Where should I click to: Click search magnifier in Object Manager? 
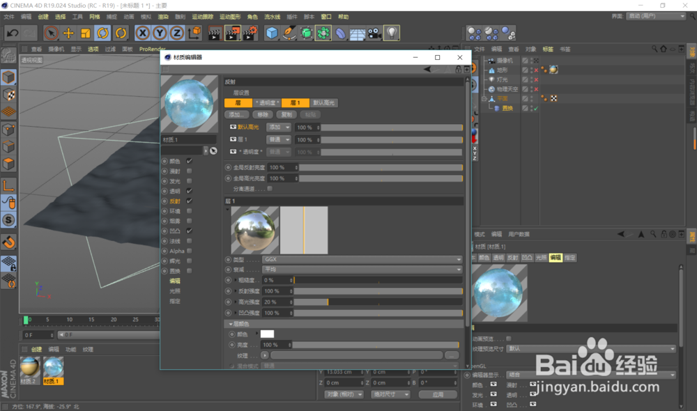(654, 49)
